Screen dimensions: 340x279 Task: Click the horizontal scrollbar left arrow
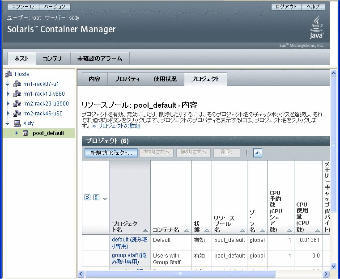pos(81,274)
